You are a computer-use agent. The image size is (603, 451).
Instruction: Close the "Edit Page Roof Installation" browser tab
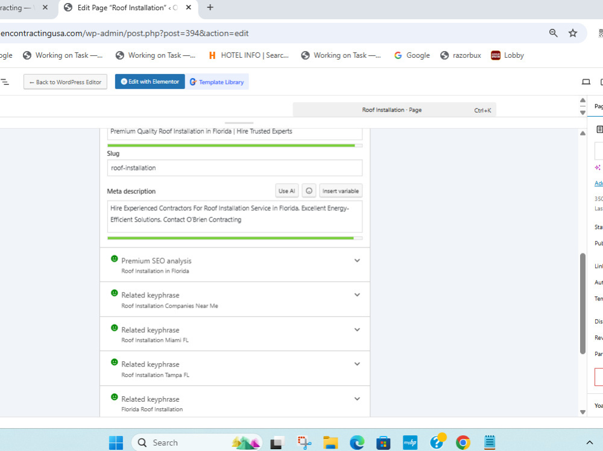[188, 7]
